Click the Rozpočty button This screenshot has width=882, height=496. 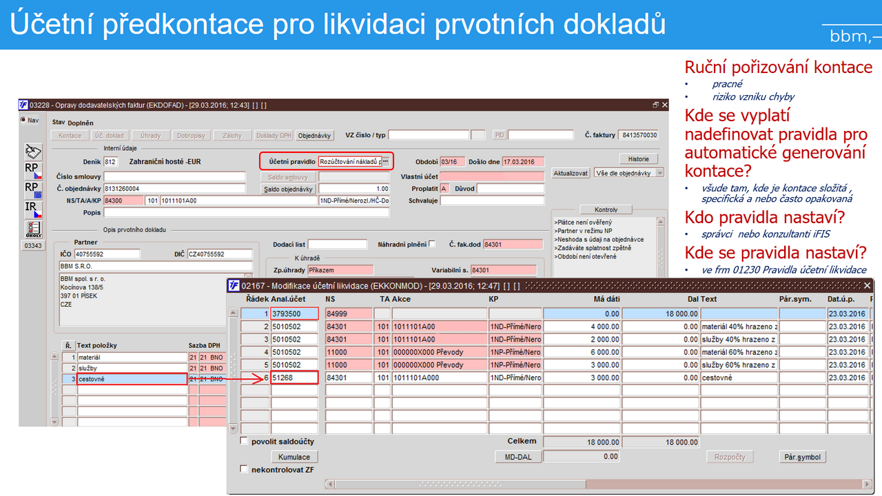(x=730, y=457)
